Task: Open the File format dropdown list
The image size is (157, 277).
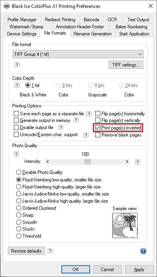Action: tap(78, 54)
